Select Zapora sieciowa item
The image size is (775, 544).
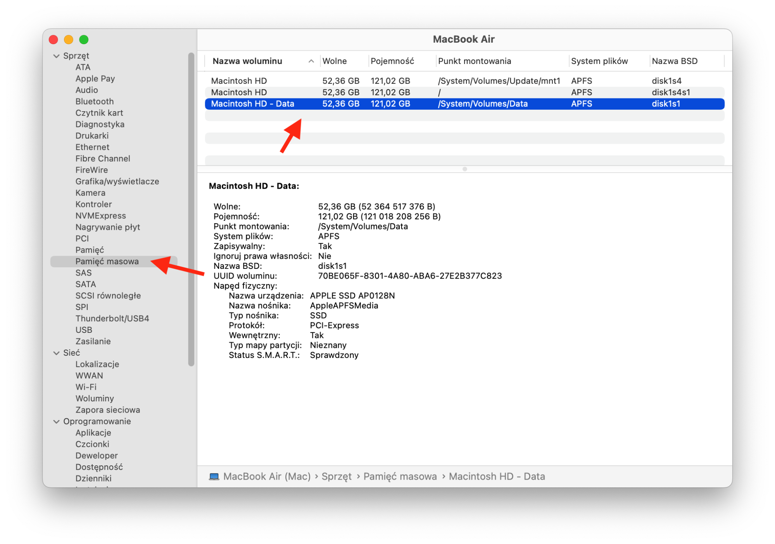(108, 410)
